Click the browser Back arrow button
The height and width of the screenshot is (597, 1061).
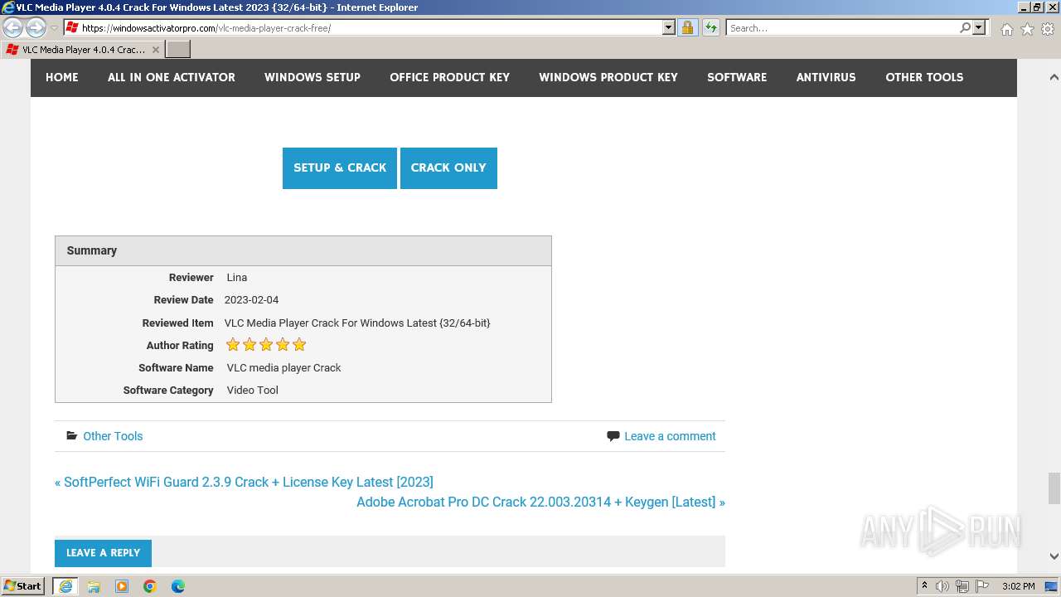[x=13, y=27]
